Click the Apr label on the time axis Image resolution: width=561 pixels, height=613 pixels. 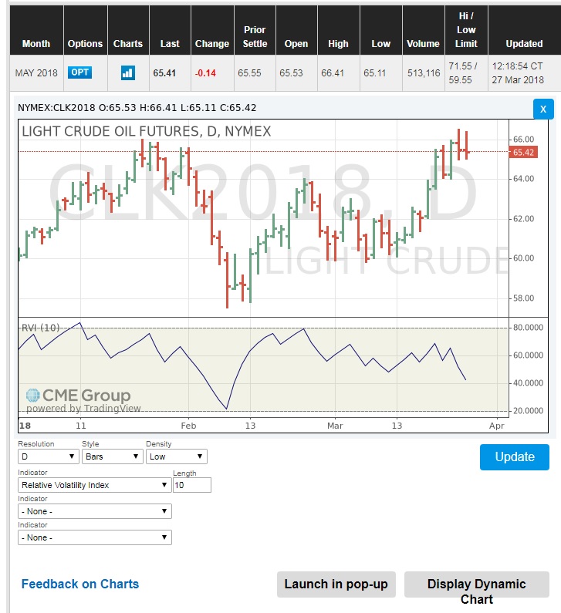[x=497, y=426]
